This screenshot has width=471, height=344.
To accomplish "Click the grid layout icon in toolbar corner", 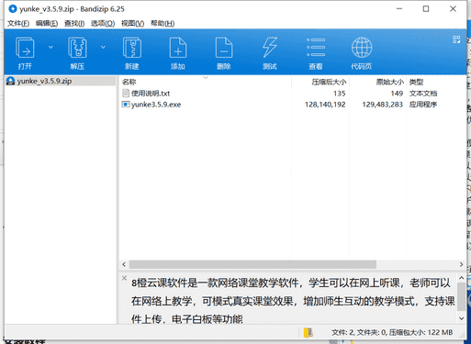I will pyautogui.click(x=456, y=39).
